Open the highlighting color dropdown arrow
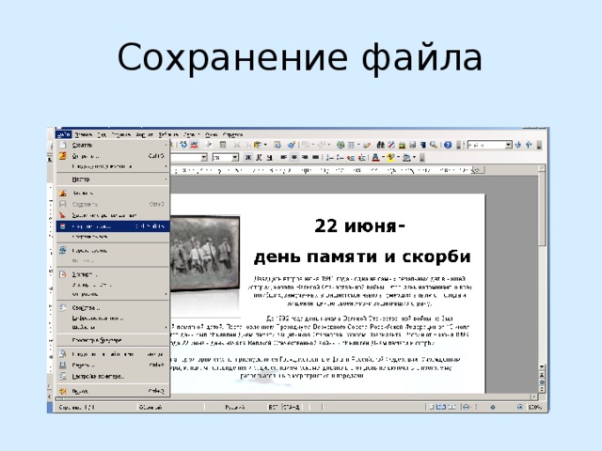 (398, 158)
